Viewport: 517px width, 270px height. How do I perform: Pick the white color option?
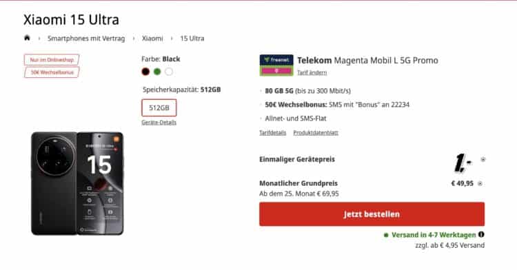[169, 72]
